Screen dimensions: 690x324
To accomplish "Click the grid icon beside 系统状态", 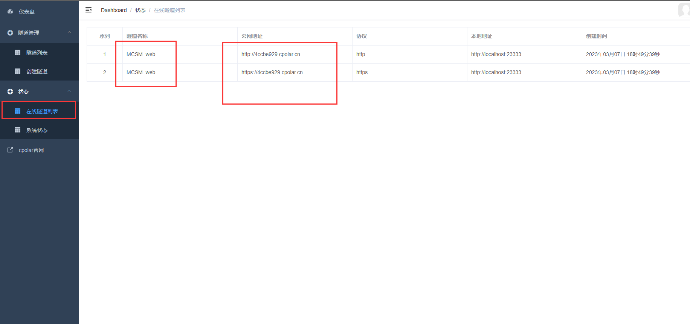I will pyautogui.click(x=18, y=130).
